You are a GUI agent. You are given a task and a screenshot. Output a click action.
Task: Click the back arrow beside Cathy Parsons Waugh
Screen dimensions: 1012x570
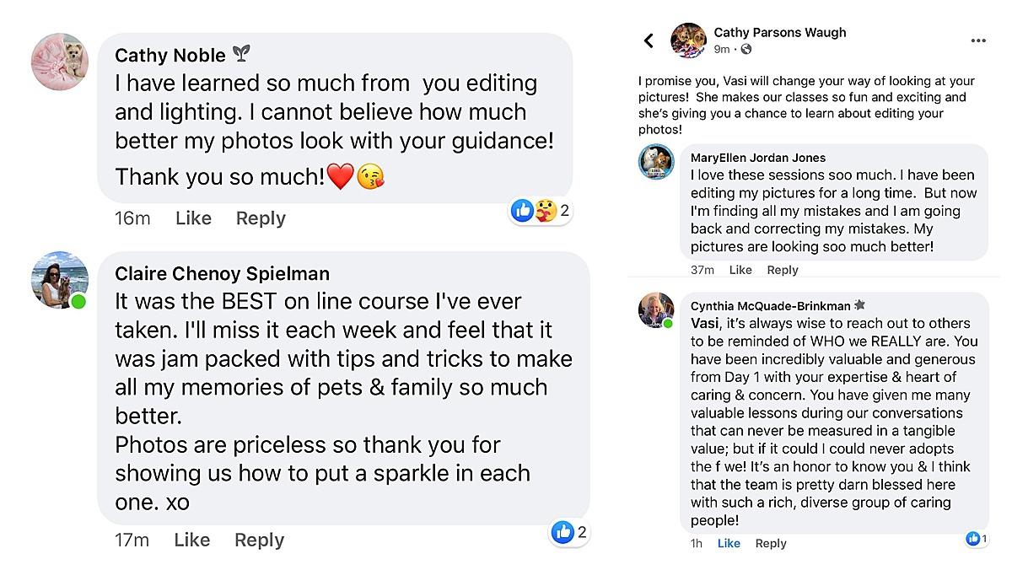[x=649, y=40]
